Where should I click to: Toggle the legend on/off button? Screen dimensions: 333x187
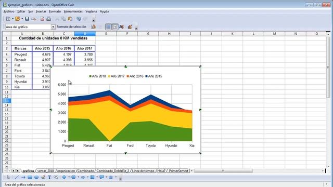click(x=115, y=26)
